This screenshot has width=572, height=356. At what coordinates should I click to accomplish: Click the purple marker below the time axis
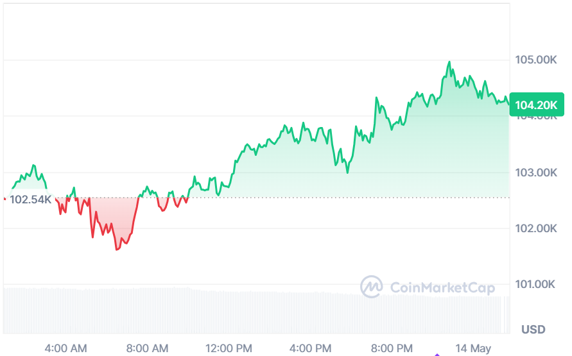(438, 353)
